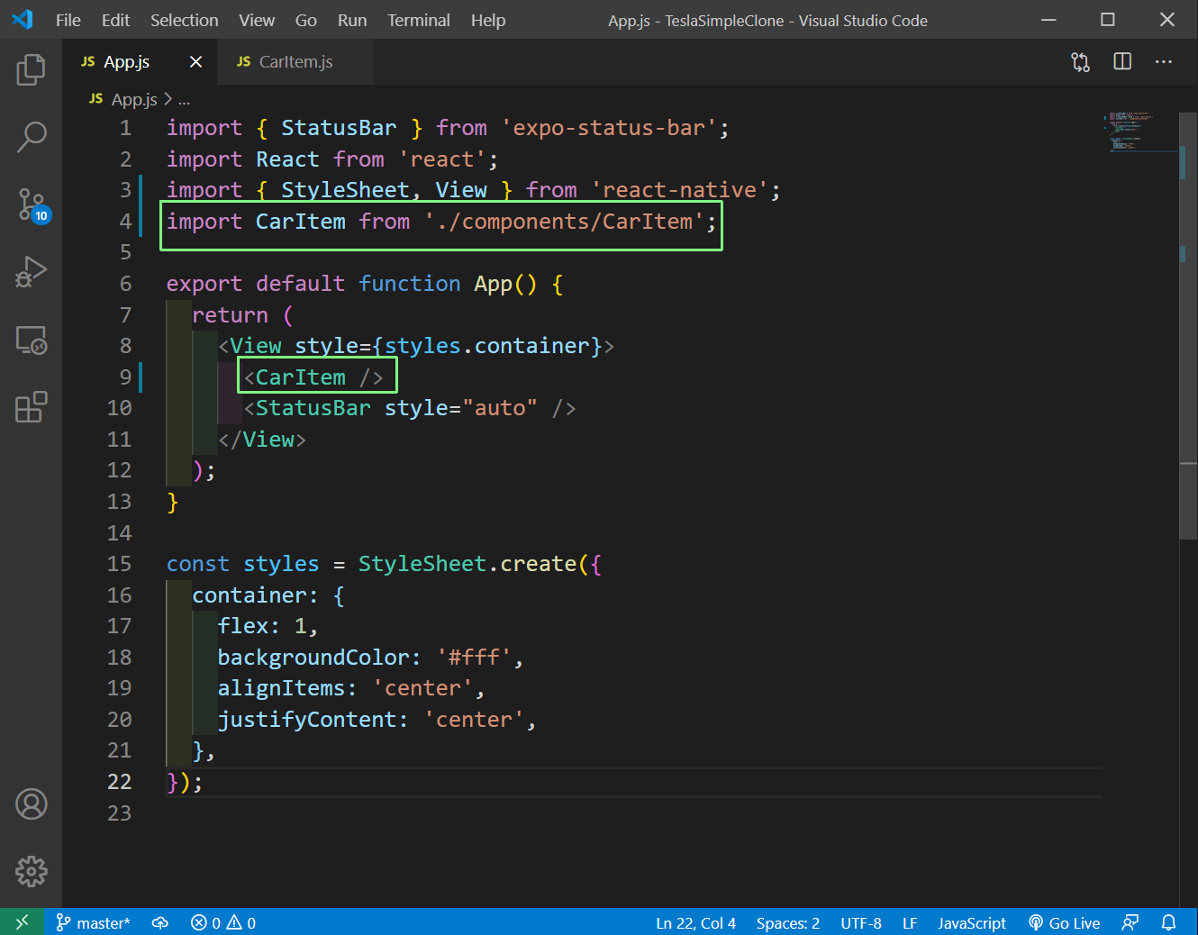Change end of line sequence LF

click(x=910, y=922)
